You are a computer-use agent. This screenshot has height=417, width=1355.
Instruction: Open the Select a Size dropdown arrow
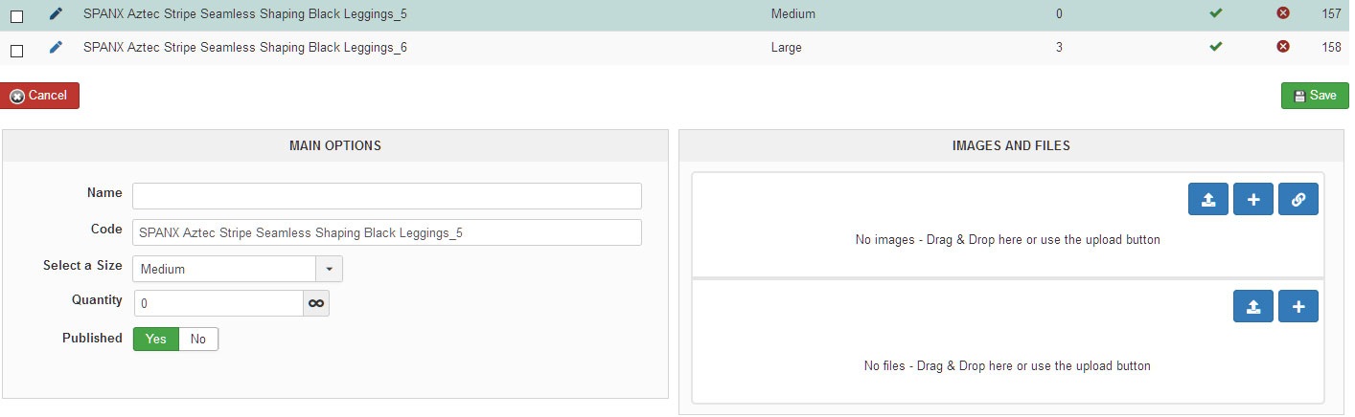click(330, 269)
